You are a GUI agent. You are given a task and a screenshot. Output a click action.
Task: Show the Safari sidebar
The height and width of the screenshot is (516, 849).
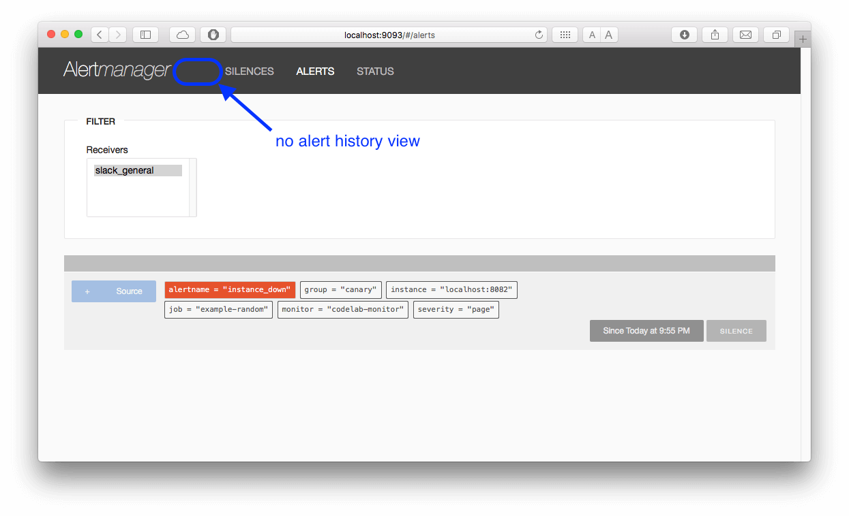click(x=145, y=35)
